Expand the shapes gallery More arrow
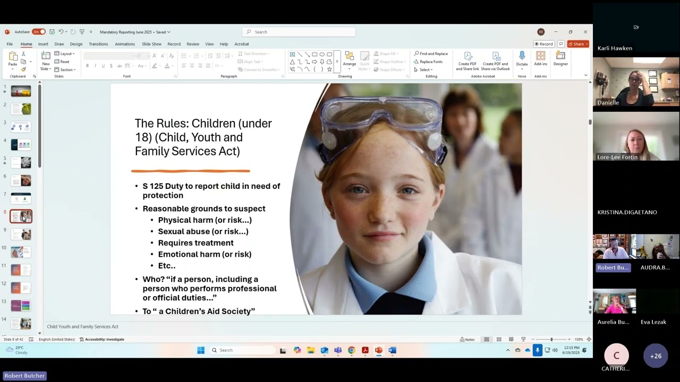The image size is (680, 382). click(337, 62)
